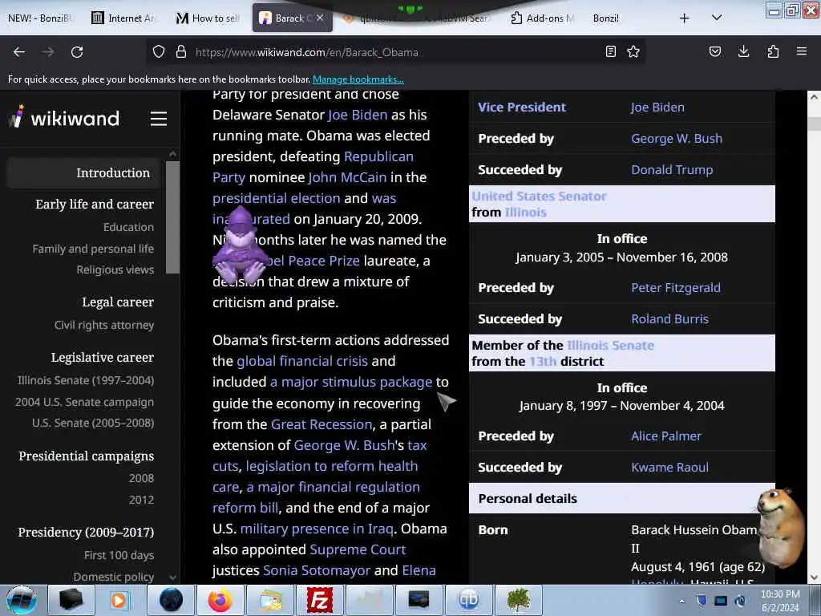Screen dimensions: 821x616
Task: Jump to Legal career section
Action: tap(119, 302)
